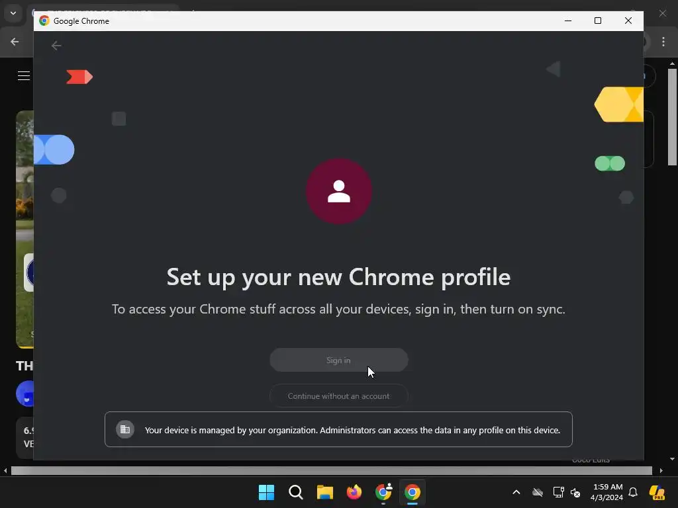
Task: Click the 'Set up your new Chrome profile' heading
Action: point(338,277)
